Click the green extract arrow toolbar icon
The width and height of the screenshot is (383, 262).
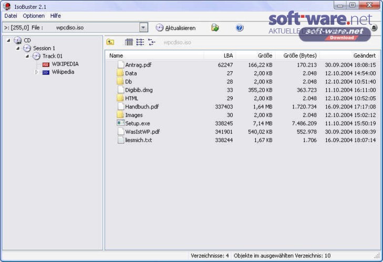tap(215, 28)
